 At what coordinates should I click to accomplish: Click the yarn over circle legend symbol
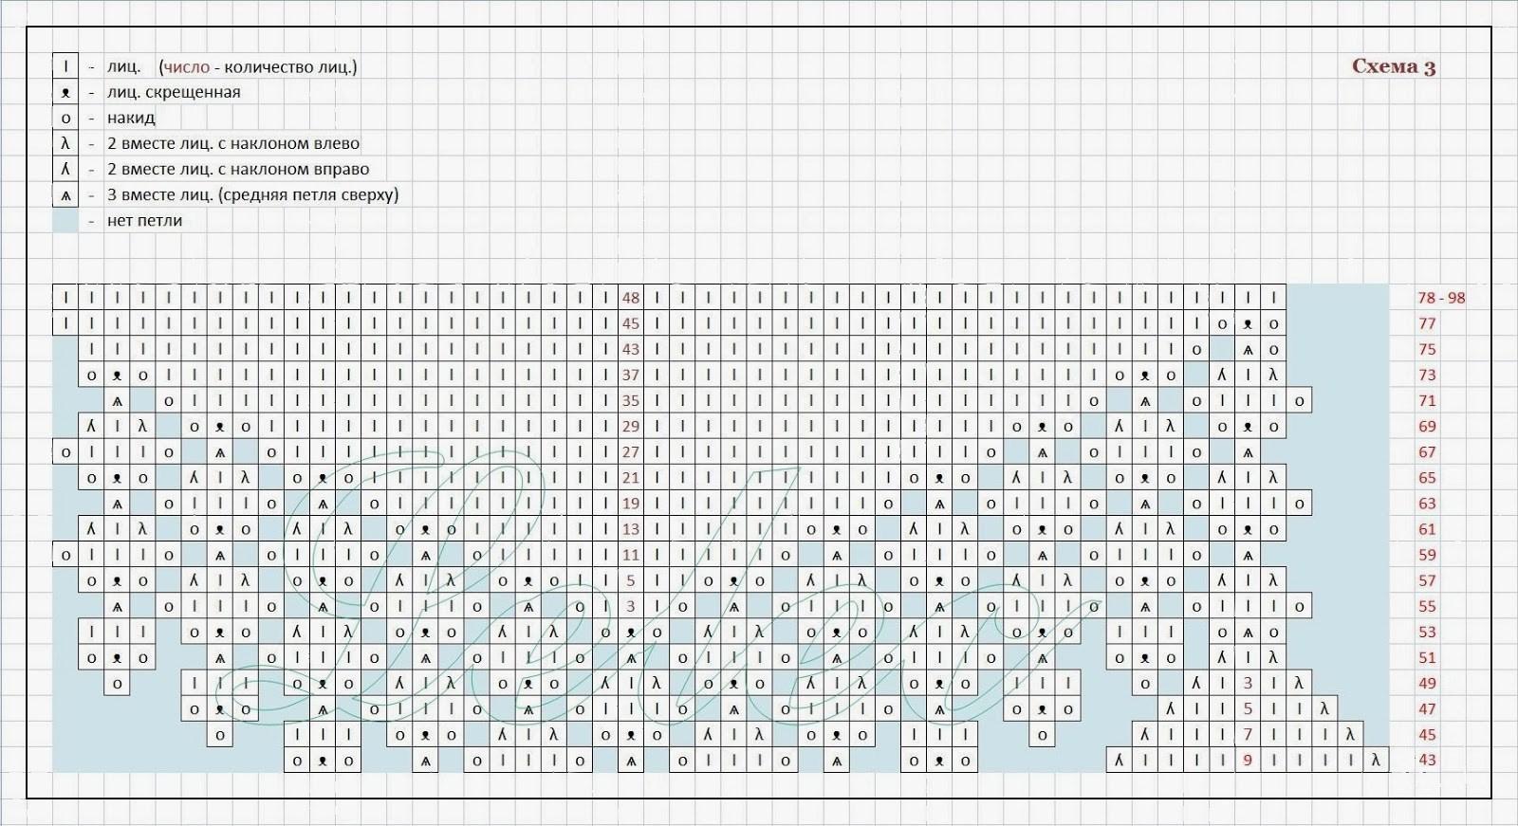point(65,119)
